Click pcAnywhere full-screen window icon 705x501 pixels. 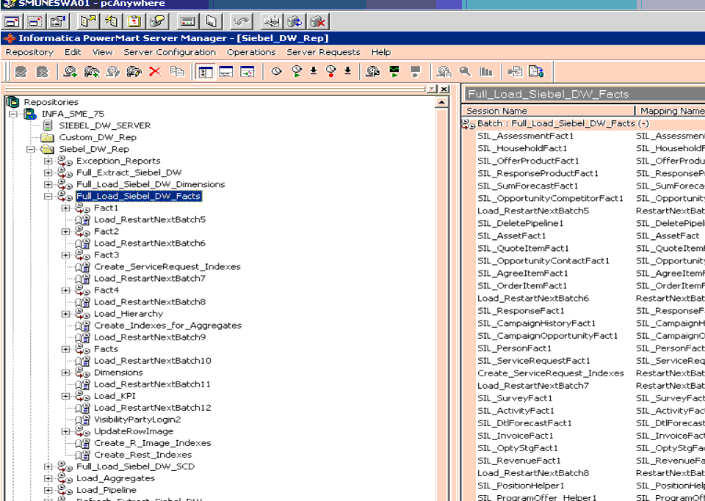coord(13,21)
